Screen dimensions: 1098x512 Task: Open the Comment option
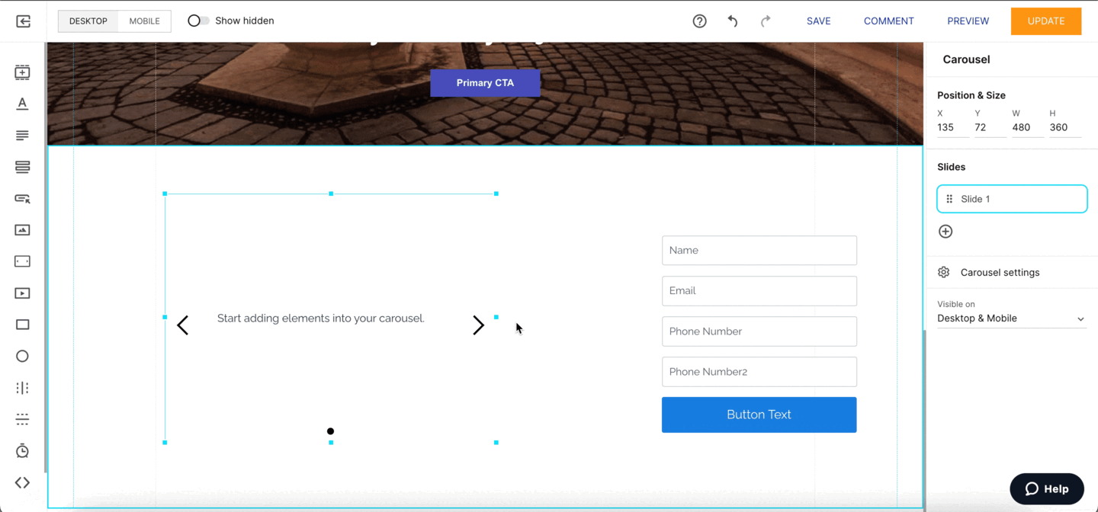888,21
